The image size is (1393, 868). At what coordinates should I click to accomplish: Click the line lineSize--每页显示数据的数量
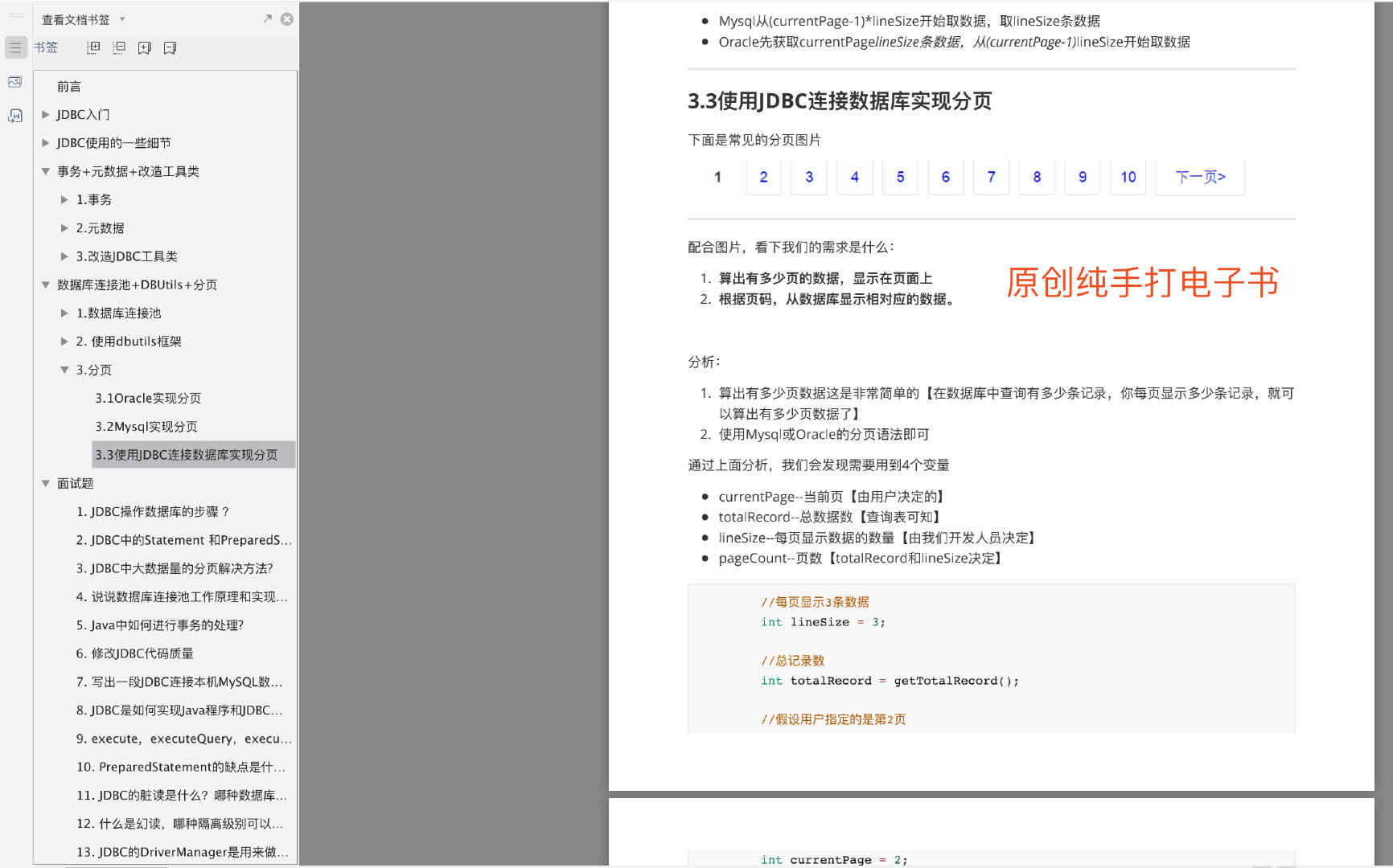coord(877,538)
